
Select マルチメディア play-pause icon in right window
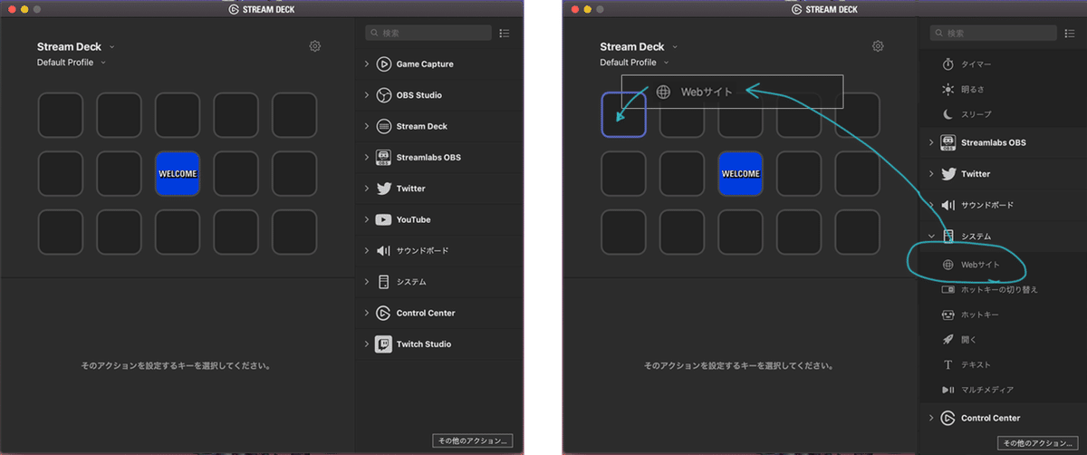pyautogui.click(x=948, y=390)
